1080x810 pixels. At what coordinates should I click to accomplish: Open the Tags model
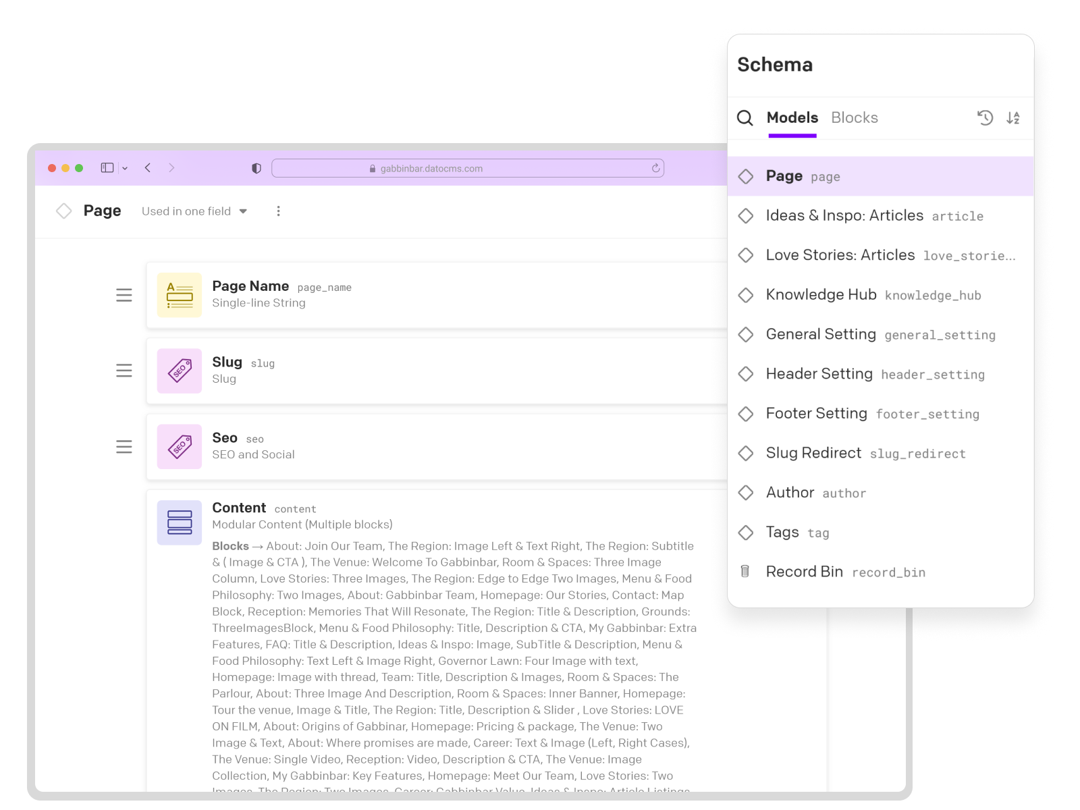[x=881, y=533]
